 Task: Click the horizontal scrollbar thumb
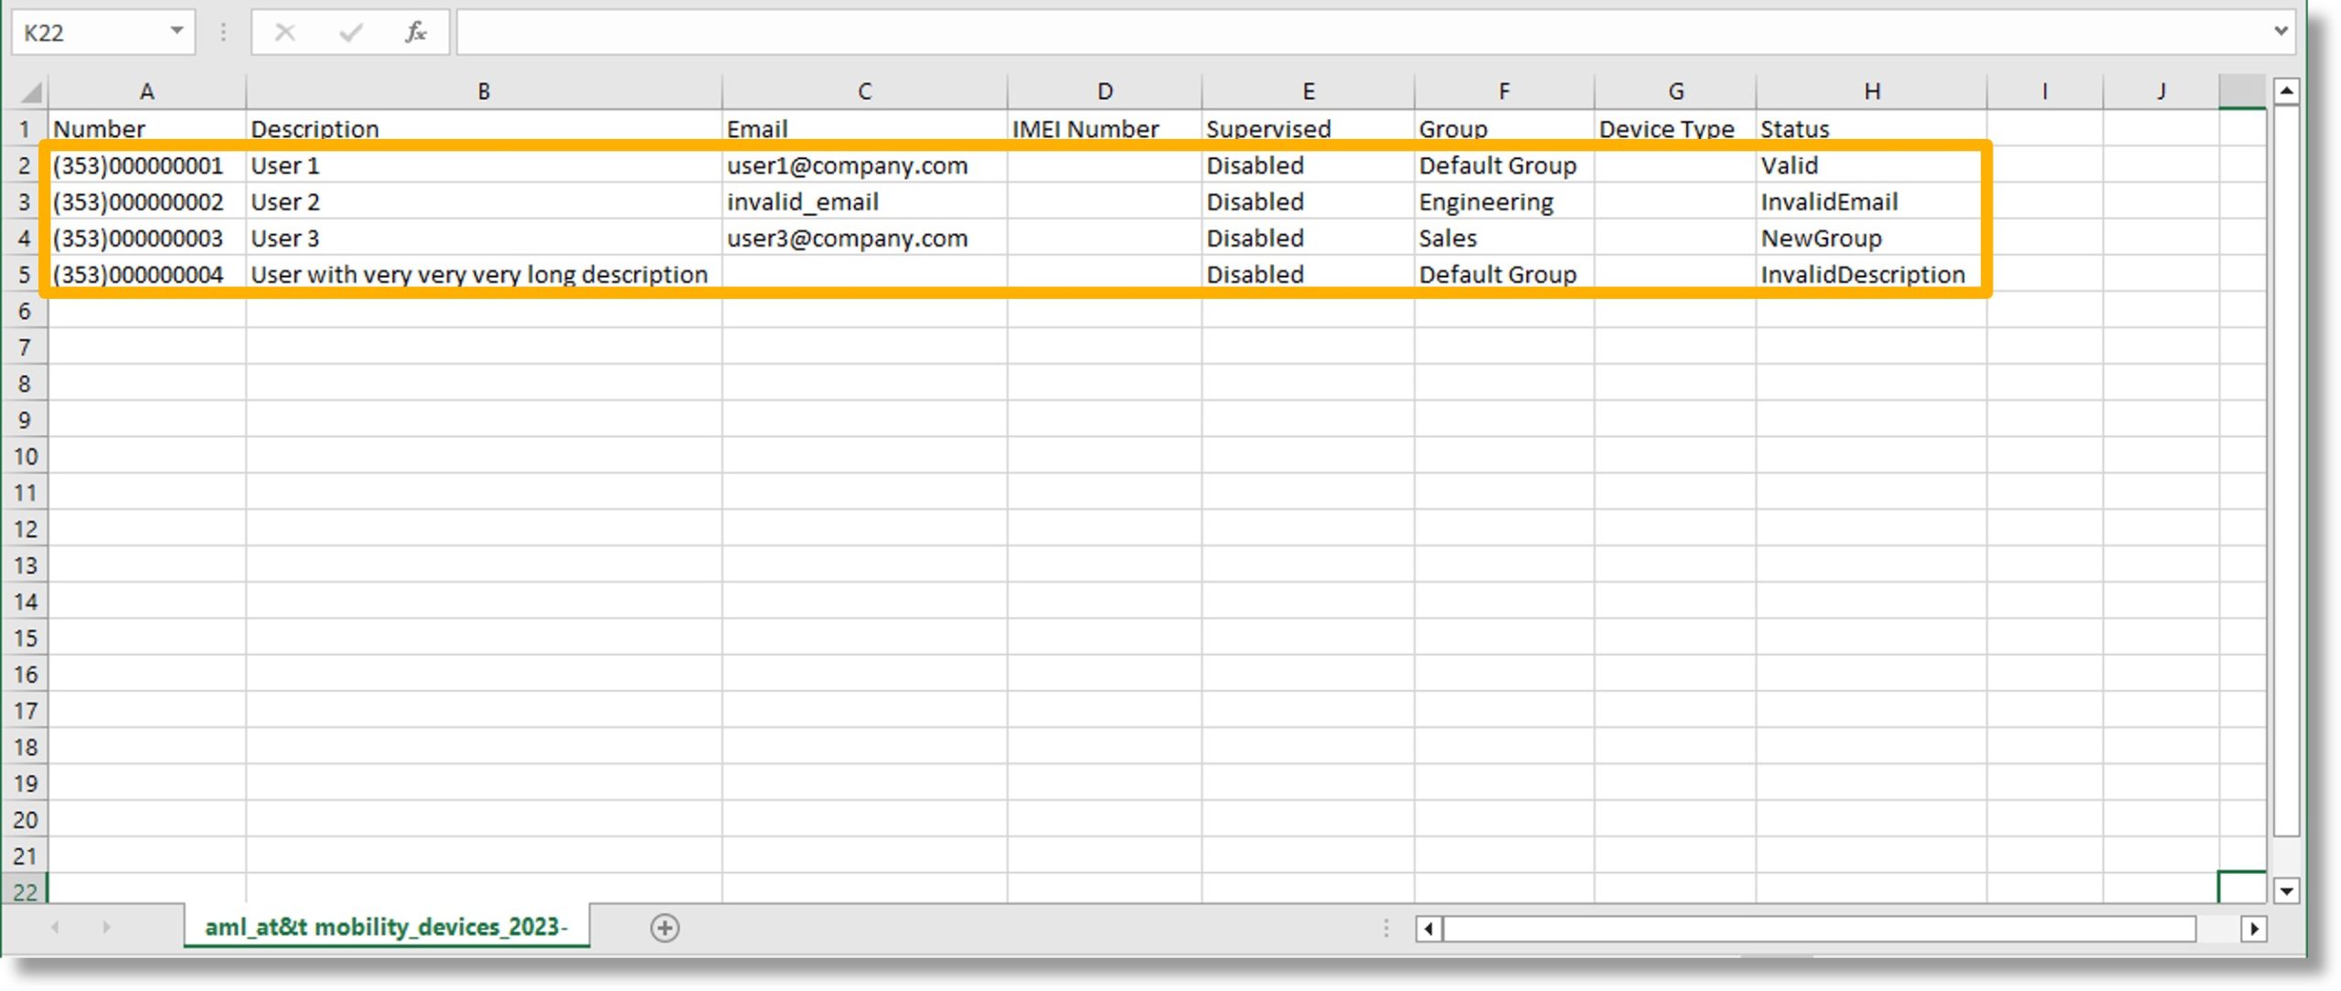click(1819, 929)
